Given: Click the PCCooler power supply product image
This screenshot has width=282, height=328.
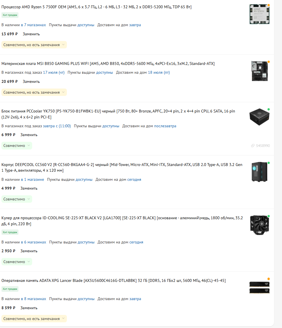Looking at the screenshot, I should click(x=260, y=117).
